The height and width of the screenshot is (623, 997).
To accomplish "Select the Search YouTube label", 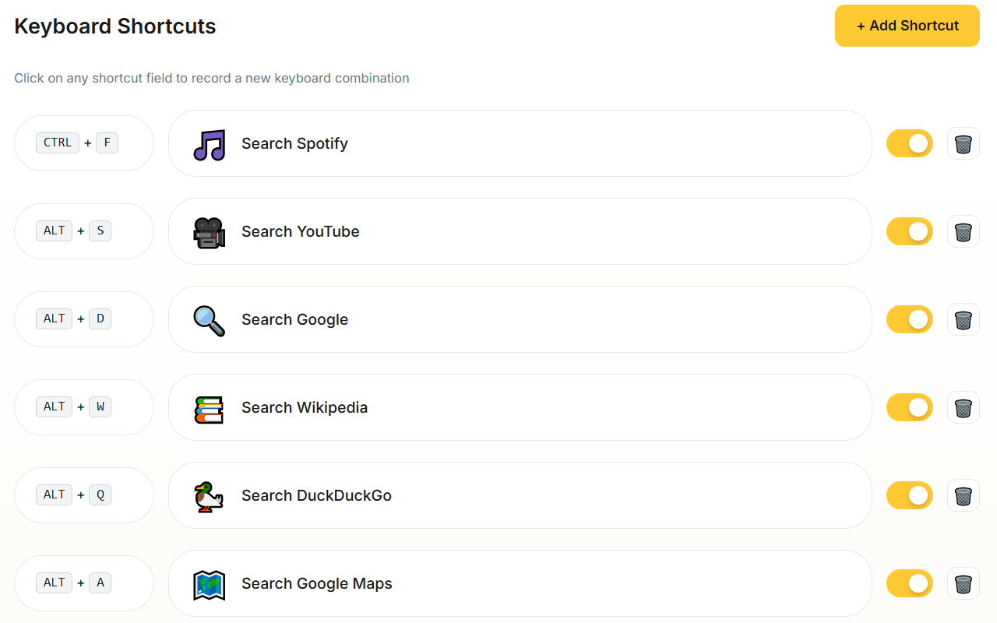I will [x=301, y=231].
